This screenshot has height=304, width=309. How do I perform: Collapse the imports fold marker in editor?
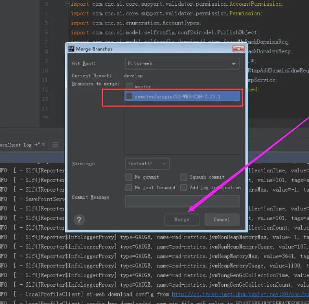click(x=67, y=4)
